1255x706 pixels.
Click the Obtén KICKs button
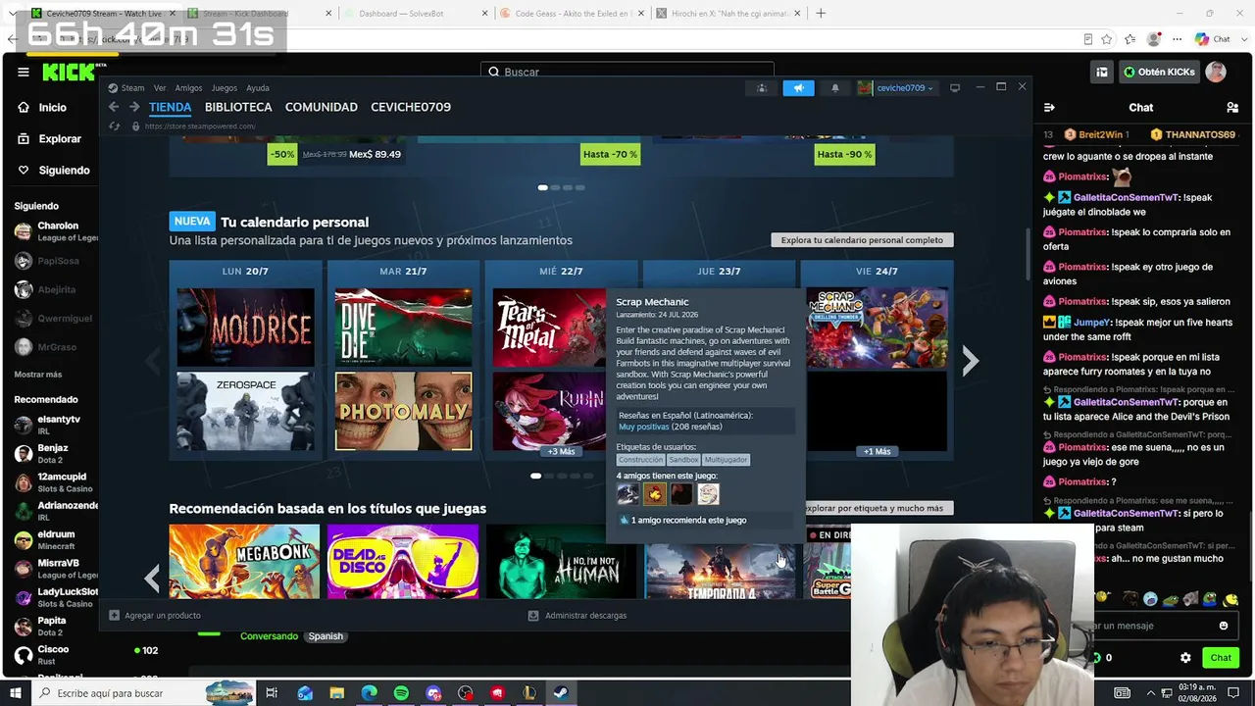click(1159, 72)
